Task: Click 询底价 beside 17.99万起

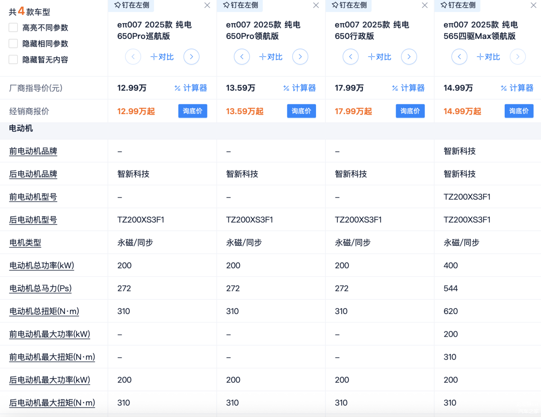Action: [410, 111]
